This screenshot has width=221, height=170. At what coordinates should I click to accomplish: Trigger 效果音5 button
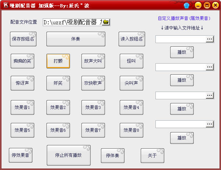[22, 130]
